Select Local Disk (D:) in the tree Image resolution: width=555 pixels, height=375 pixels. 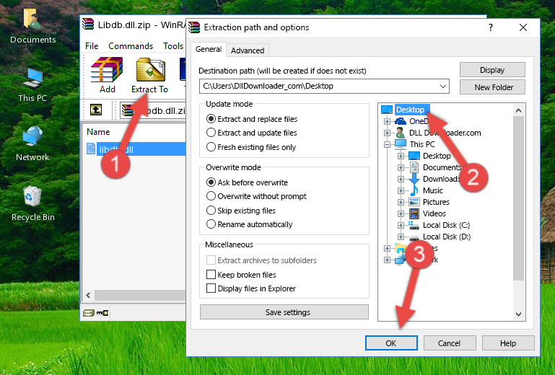(x=447, y=237)
